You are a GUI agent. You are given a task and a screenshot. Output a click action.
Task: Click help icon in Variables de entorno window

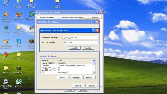93,22
